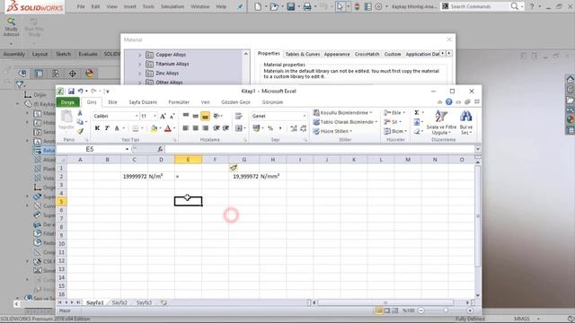Open the Name Box dropdown arrow
The image size is (575, 323).
127,149
